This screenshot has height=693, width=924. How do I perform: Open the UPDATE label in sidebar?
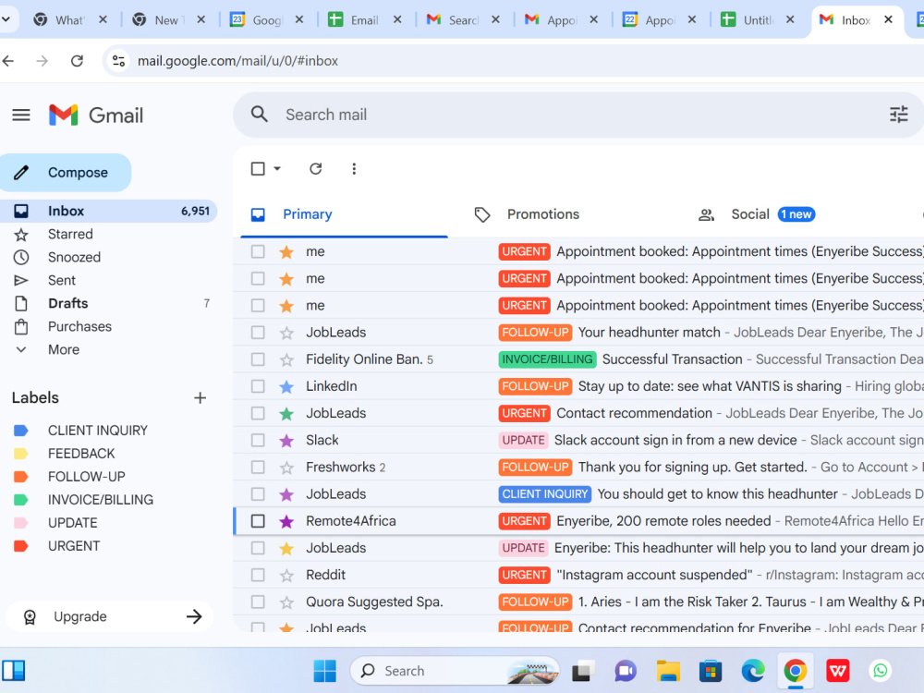[x=73, y=523]
